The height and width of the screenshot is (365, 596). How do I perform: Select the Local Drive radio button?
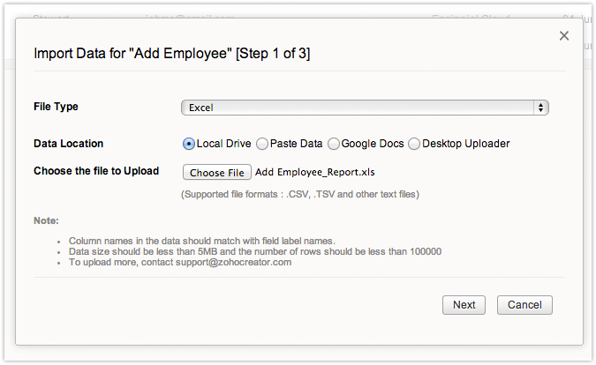coord(189,144)
